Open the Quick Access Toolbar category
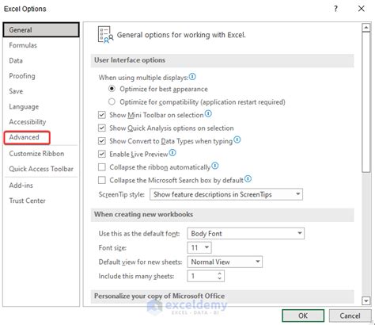Screen dimensions: 375x325 (x=41, y=169)
